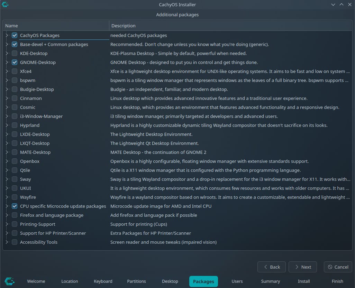This screenshot has width=355, height=288.
Task: Enable Firefox and language package
Action: click(x=15, y=215)
